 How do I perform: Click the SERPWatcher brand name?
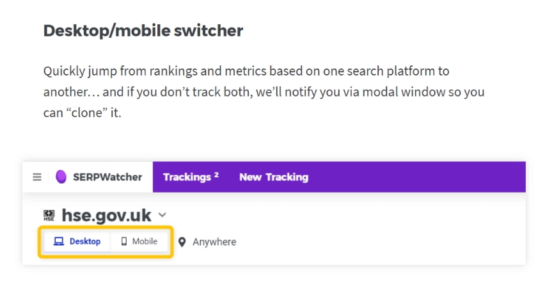click(x=107, y=177)
